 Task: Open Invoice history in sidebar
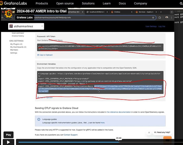click(x=18, y=36)
